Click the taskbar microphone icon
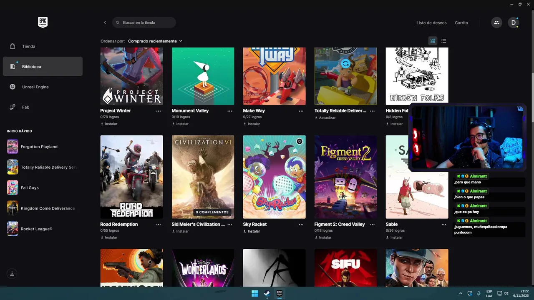Image resolution: width=534 pixels, height=300 pixels. tap(479, 293)
